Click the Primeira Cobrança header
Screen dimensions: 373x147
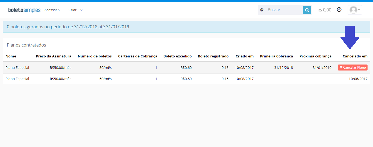(x=276, y=56)
